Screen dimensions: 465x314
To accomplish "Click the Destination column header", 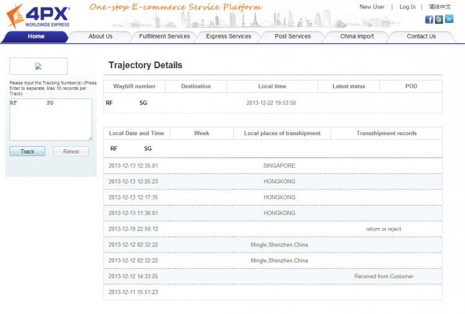I will pyautogui.click(x=196, y=86).
